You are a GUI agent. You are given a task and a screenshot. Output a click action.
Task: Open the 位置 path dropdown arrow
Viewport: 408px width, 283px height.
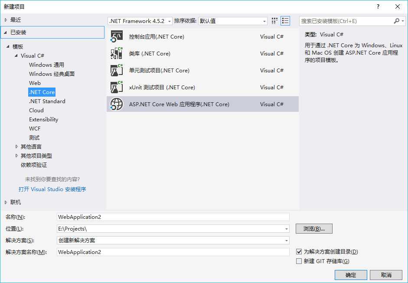pyautogui.click(x=286, y=229)
